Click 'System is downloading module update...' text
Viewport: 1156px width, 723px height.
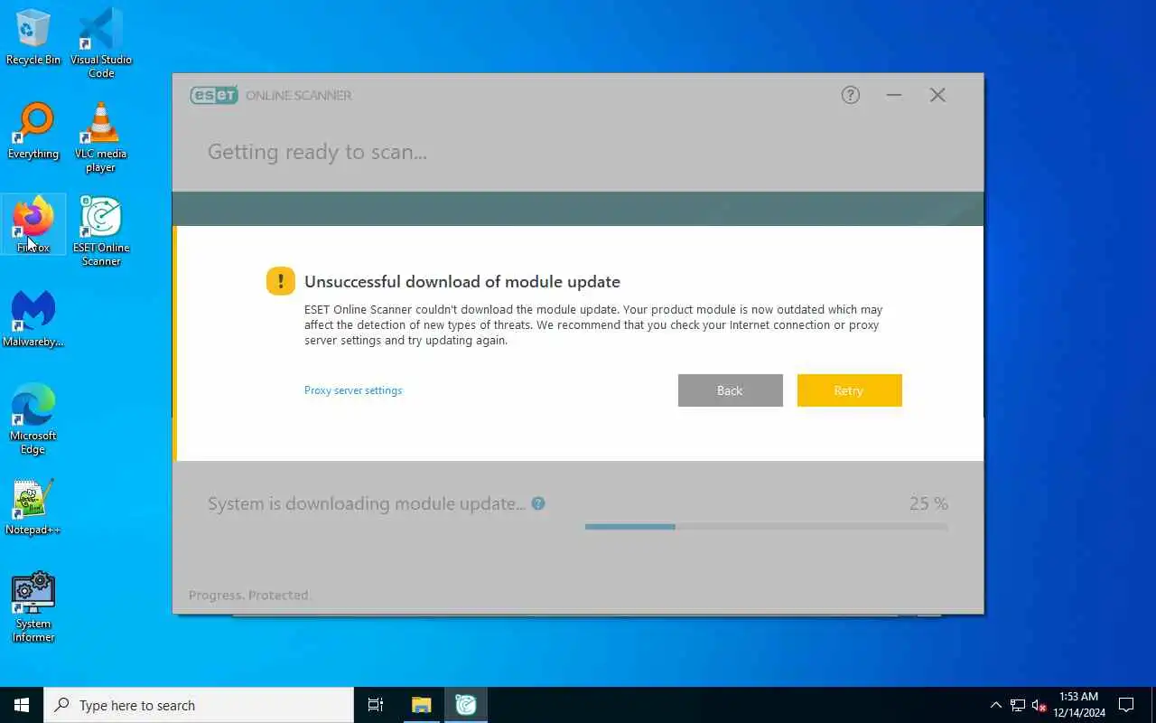(x=367, y=503)
